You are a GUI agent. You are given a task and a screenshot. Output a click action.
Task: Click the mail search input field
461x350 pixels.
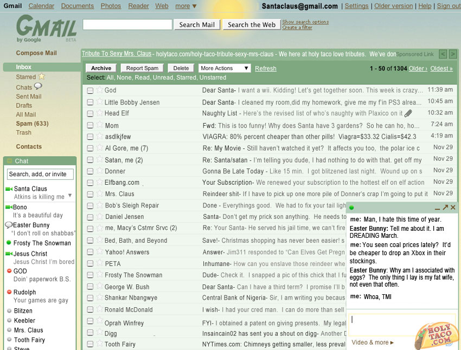click(x=127, y=24)
